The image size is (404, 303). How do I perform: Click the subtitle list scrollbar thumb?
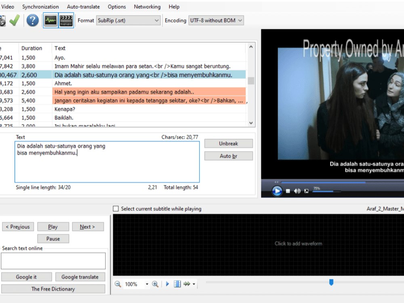click(x=251, y=81)
